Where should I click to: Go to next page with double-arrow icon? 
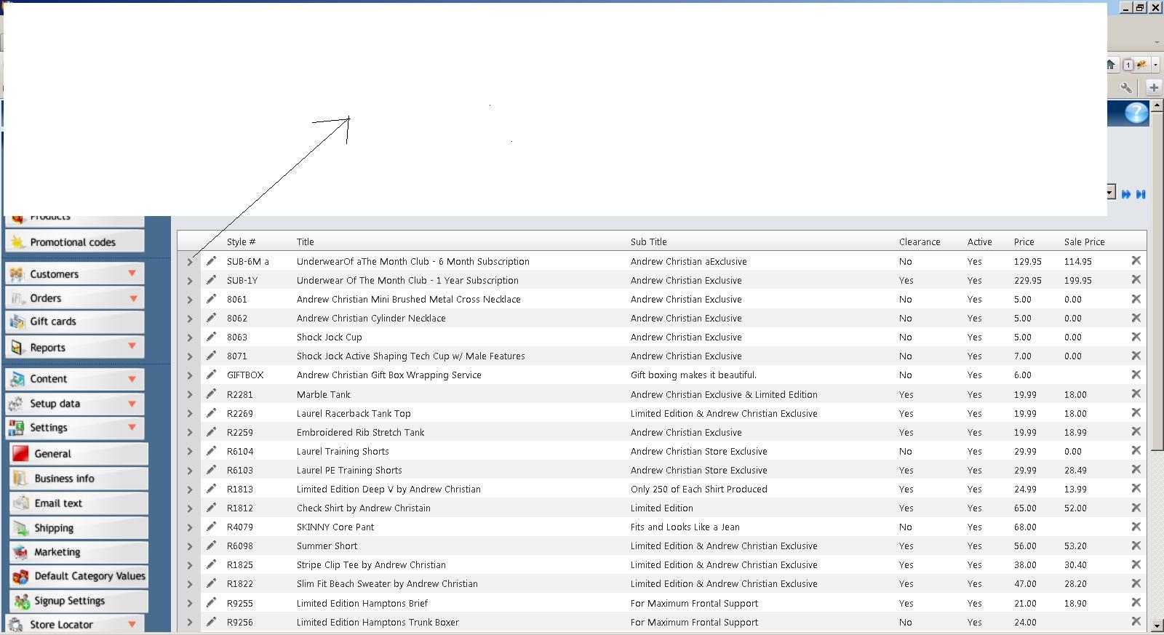(1126, 194)
